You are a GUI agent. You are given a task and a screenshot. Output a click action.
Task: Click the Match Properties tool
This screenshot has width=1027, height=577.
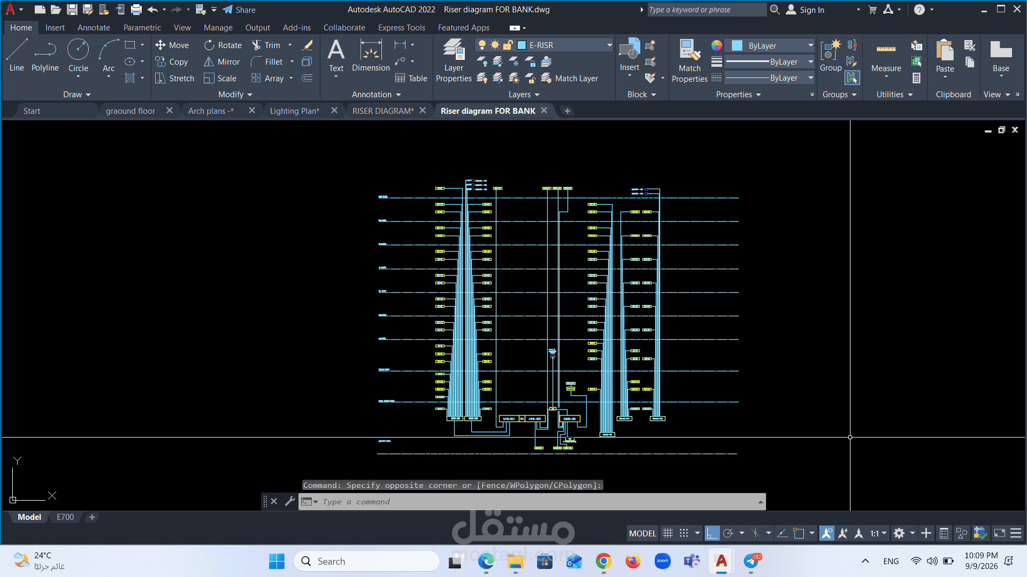click(x=689, y=60)
